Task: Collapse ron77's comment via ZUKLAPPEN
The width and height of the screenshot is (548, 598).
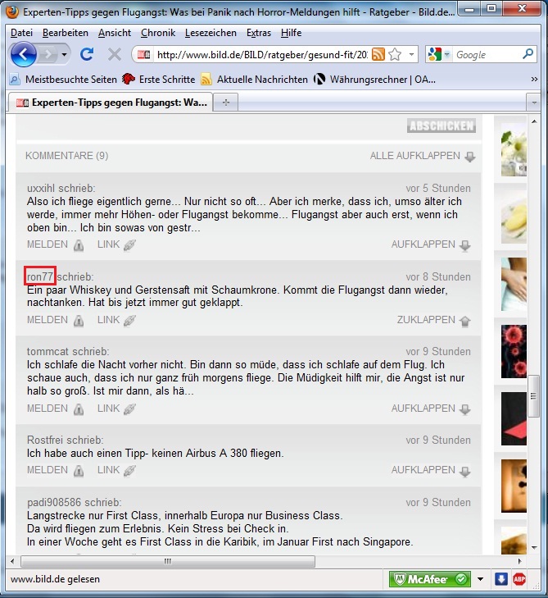Action: 433,320
